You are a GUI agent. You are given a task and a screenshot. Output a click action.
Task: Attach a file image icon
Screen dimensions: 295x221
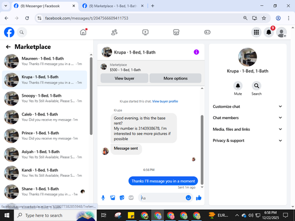click(113, 197)
